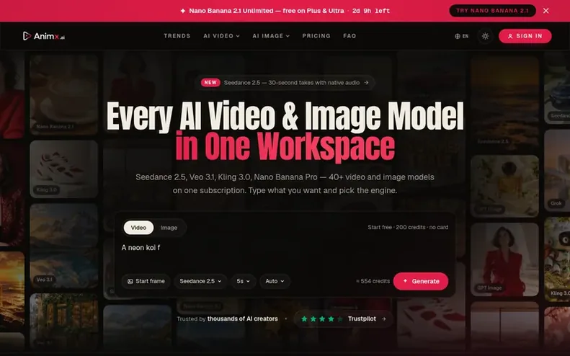The height and width of the screenshot is (356, 570).
Task: Click the arrow icon beside Trustpilot
Action: click(384, 319)
